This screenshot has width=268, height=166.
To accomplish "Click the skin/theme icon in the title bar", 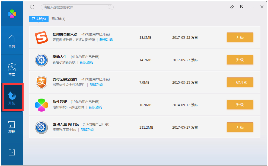I will (232, 7).
